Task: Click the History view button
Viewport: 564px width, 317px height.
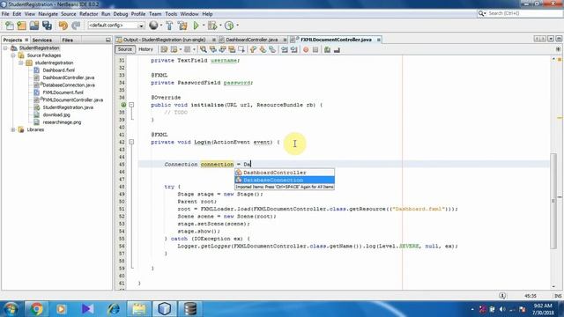Action: click(145, 49)
